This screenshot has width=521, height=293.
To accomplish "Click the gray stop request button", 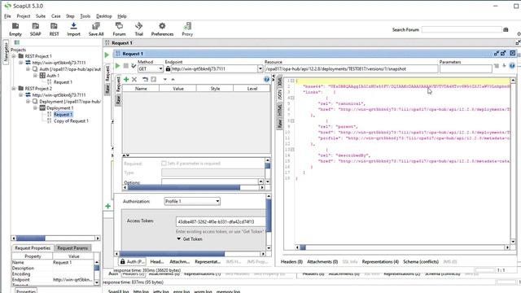I will click(125, 66).
